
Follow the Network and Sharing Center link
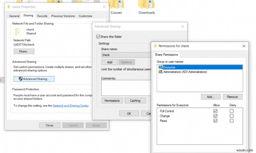coord(70,106)
